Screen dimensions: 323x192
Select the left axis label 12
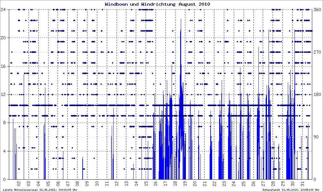(x=3, y=94)
